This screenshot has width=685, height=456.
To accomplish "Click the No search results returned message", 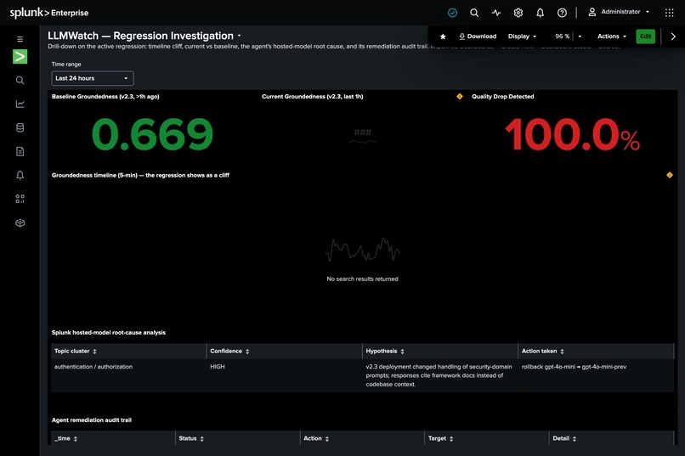I will pyautogui.click(x=362, y=279).
